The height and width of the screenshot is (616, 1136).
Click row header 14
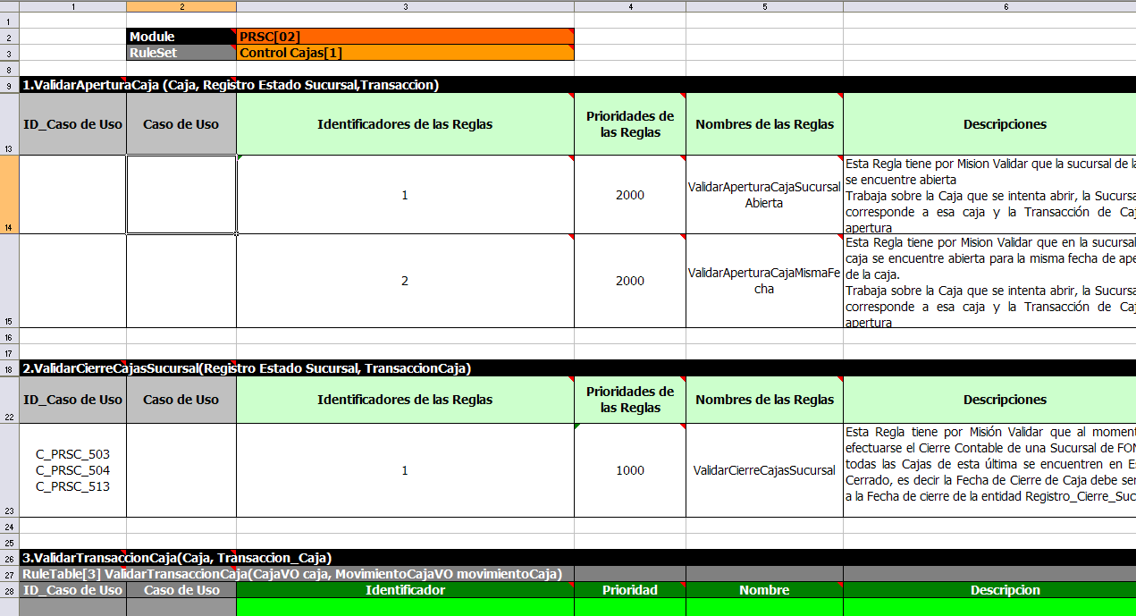(9, 195)
